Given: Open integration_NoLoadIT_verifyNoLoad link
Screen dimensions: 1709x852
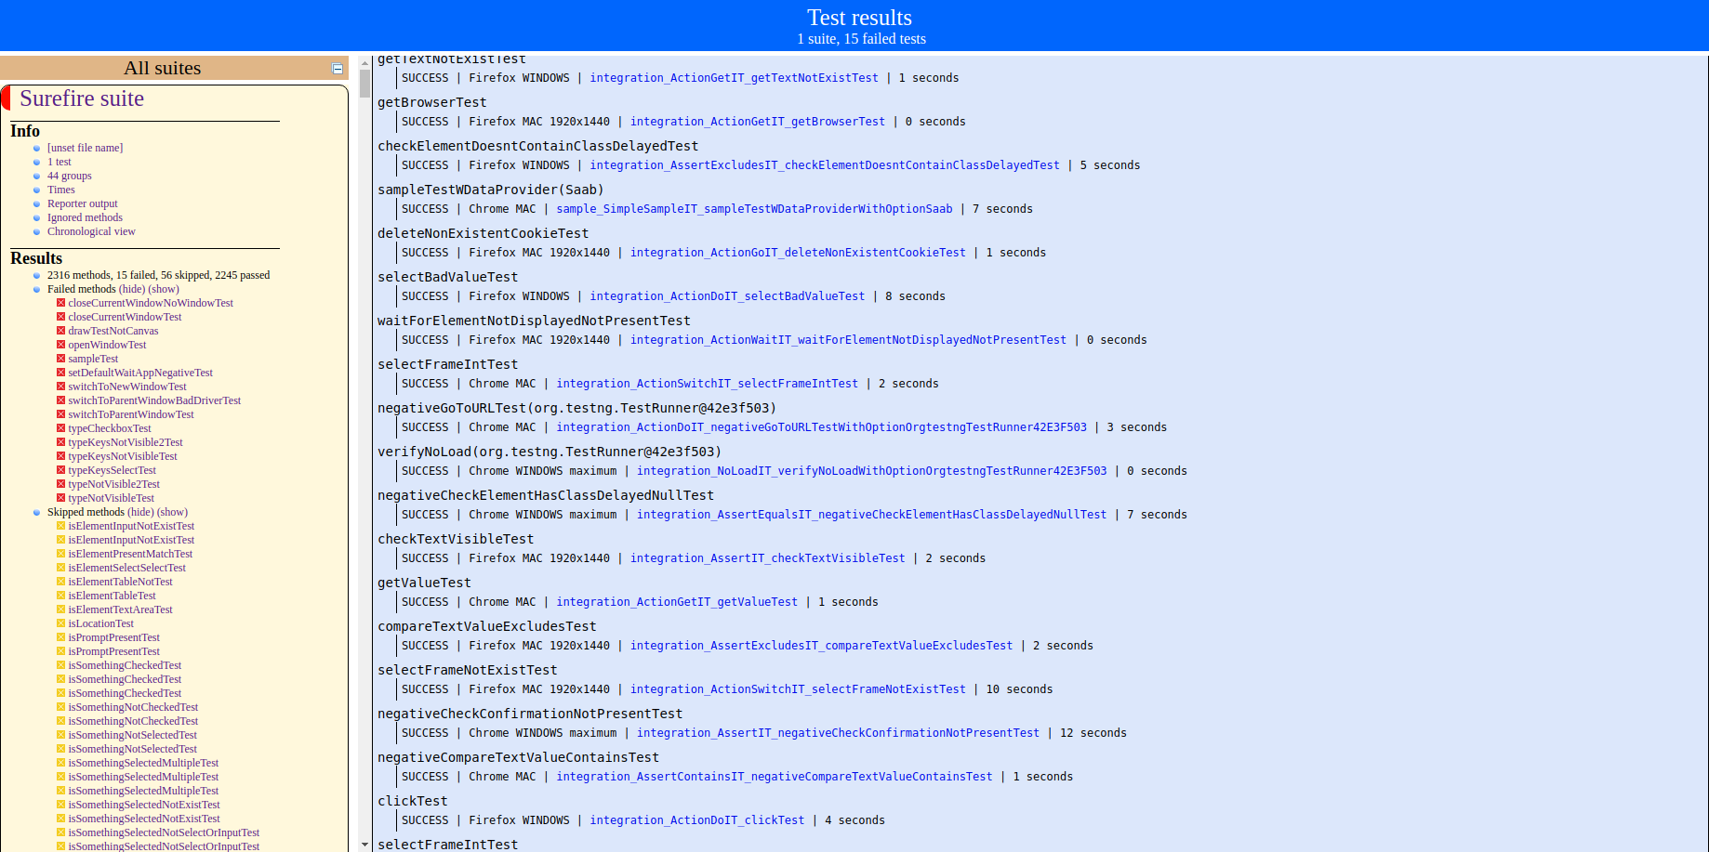Looking at the screenshot, I should point(871,471).
